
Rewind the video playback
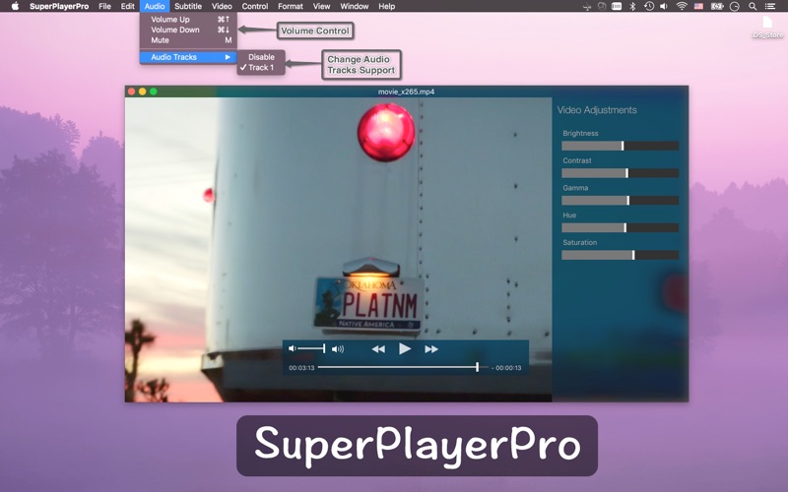tap(378, 349)
